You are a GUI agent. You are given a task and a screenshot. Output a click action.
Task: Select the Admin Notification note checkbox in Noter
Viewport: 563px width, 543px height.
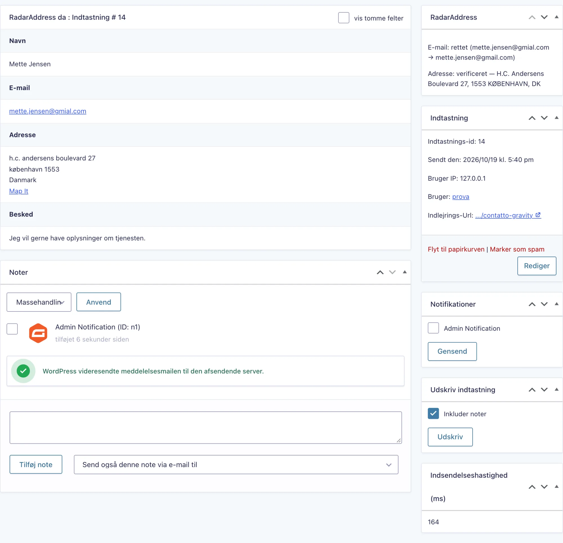click(12, 329)
